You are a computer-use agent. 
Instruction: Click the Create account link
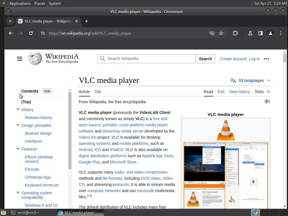(233, 59)
